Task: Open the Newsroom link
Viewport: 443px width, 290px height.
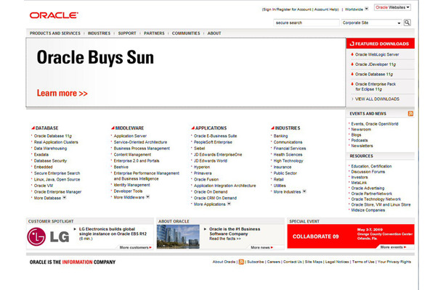Action: [x=361, y=129]
